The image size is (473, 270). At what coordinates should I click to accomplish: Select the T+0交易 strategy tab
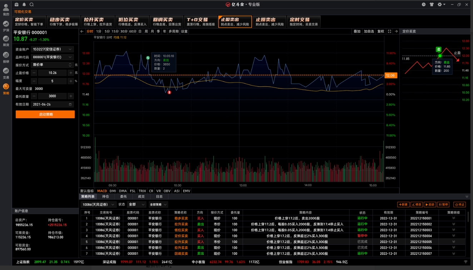[x=201, y=22]
